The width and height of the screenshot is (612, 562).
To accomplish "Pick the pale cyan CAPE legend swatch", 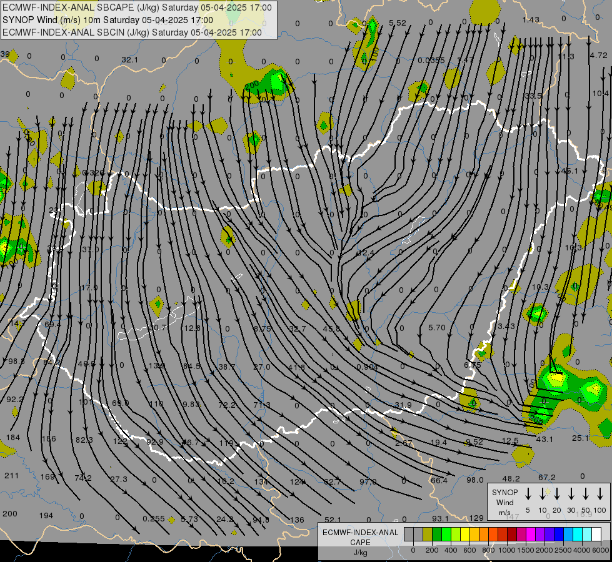I will coord(586,534).
